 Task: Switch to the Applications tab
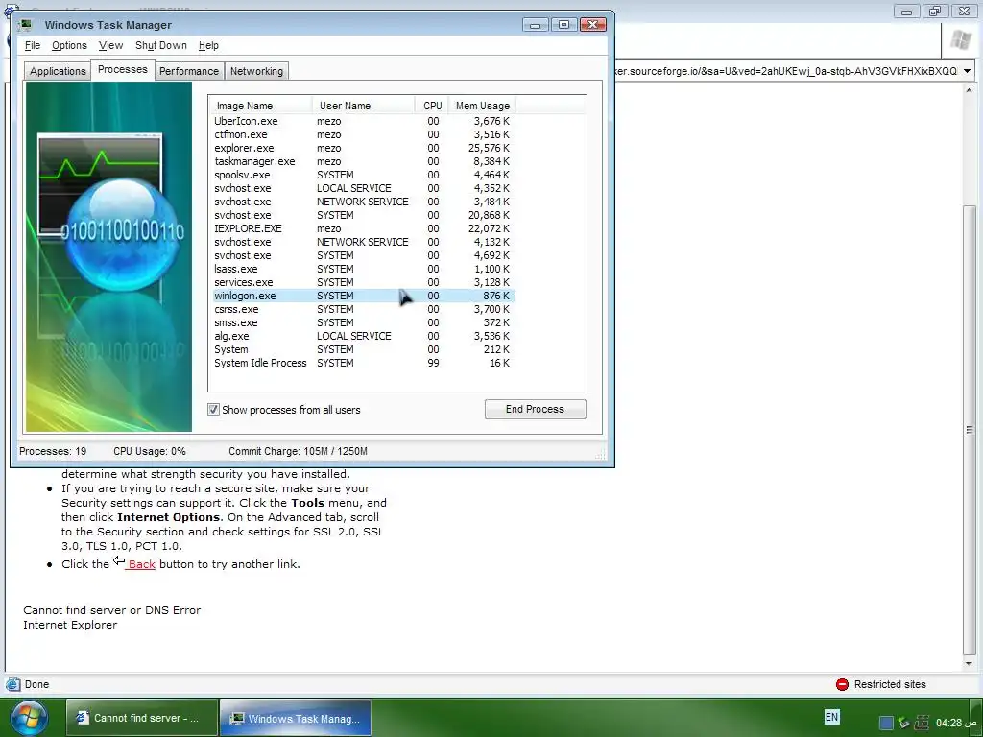click(x=58, y=71)
